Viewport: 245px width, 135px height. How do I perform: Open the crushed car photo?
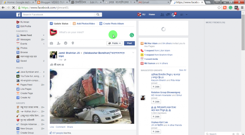[92, 96]
